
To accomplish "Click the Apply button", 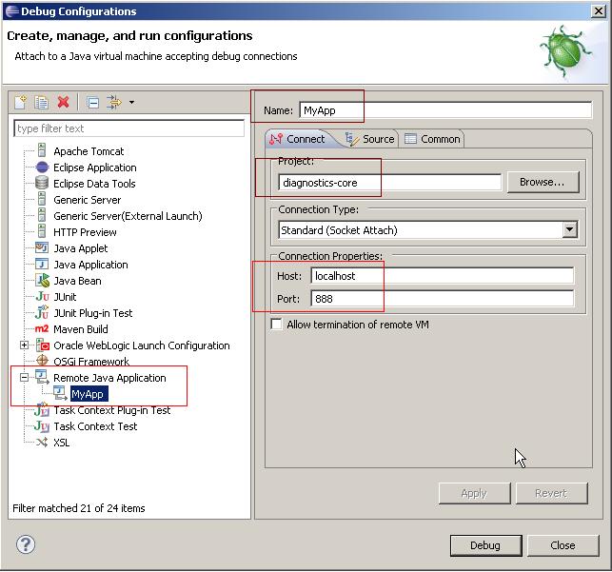I will click(x=474, y=493).
